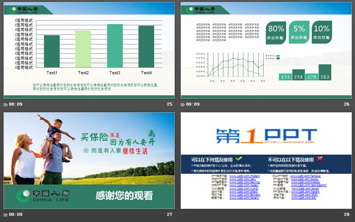The image size is (355, 222).
Task: Click slide number 26 label
Action: pyautogui.click(x=346, y=104)
